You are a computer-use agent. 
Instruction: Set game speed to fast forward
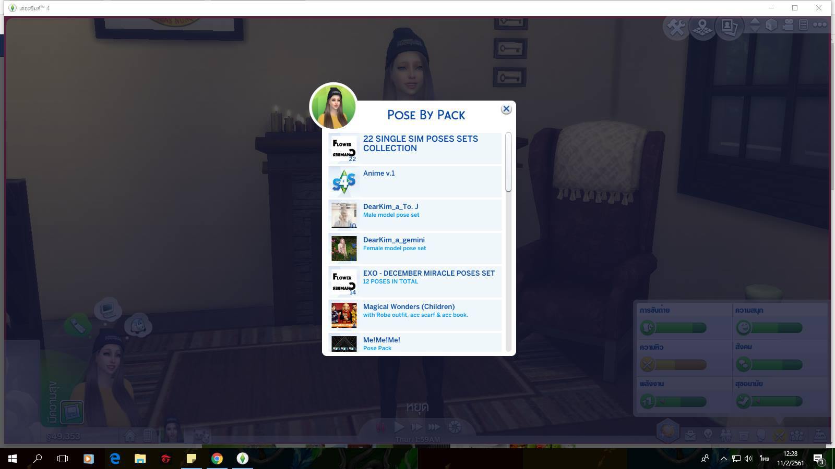(x=416, y=427)
